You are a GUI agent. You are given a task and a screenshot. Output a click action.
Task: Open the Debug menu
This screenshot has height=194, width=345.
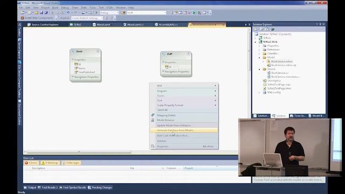click(x=65, y=8)
